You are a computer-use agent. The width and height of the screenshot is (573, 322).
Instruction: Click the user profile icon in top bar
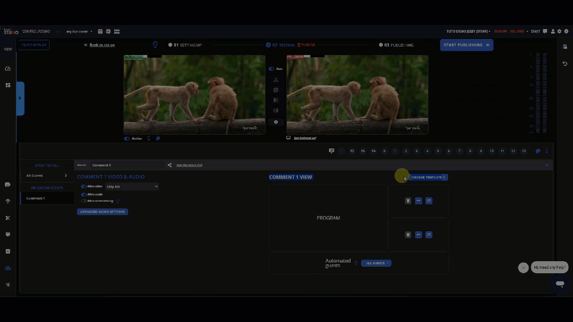[x=553, y=31]
